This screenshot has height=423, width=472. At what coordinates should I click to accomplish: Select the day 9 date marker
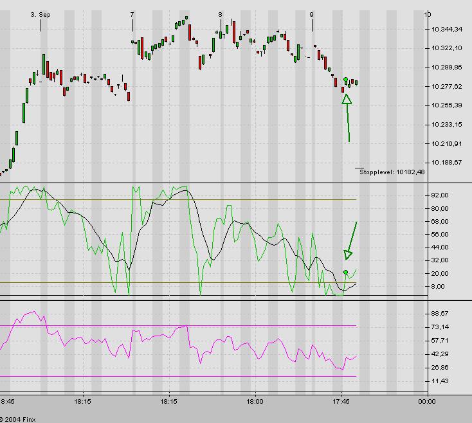[312, 14]
